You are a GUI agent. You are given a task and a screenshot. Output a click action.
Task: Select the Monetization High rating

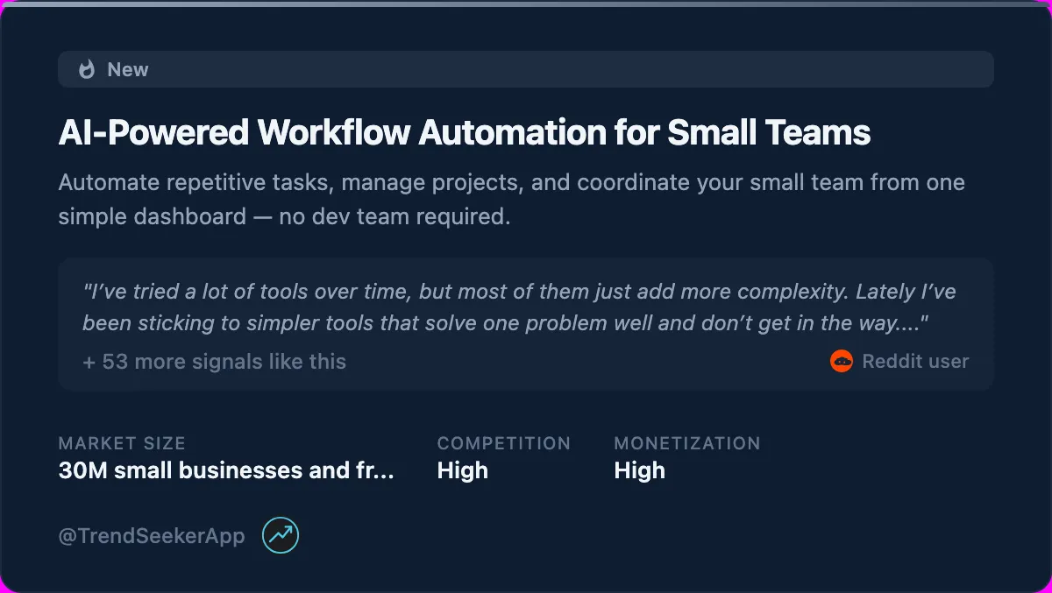639,470
